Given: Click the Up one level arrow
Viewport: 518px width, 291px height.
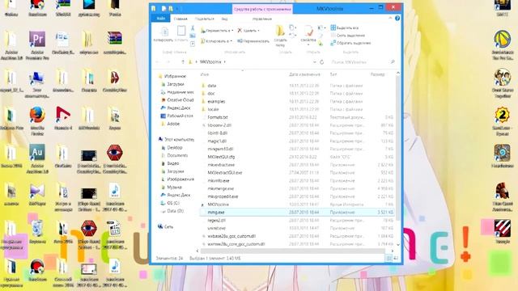Looking at the screenshot, I should point(183,61).
